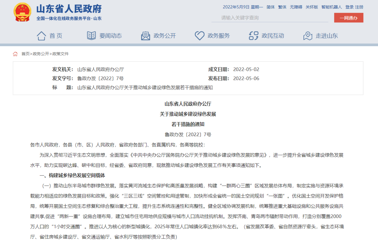Click the 成文日期 value 2022-05-02
378x244 pixels.
[x=246, y=69]
